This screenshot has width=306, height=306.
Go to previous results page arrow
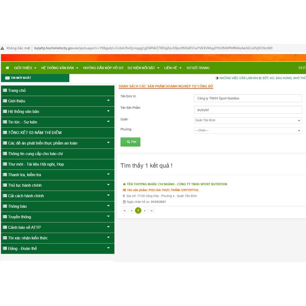(x=131, y=211)
